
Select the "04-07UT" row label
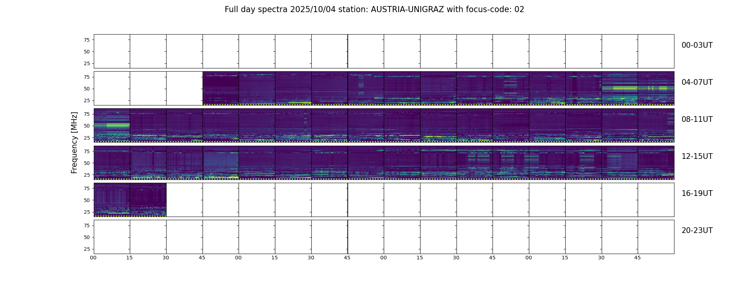(x=697, y=82)
